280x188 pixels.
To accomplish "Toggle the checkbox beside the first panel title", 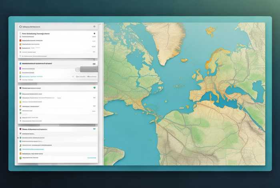I will pos(20,34).
